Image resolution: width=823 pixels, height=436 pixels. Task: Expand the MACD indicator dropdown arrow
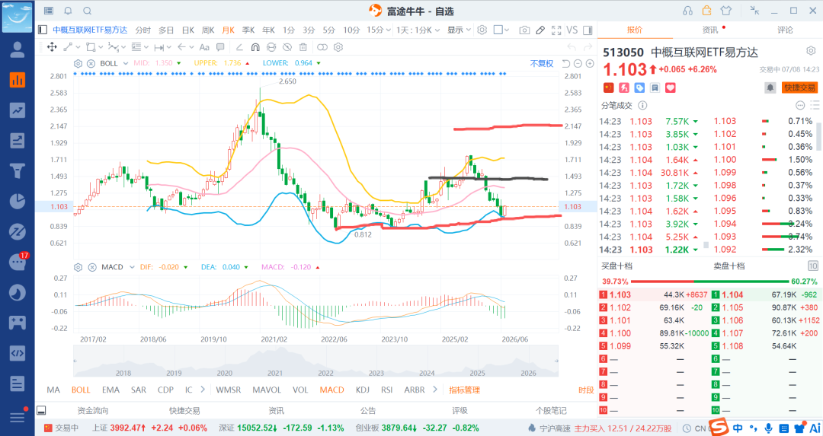tap(133, 267)
